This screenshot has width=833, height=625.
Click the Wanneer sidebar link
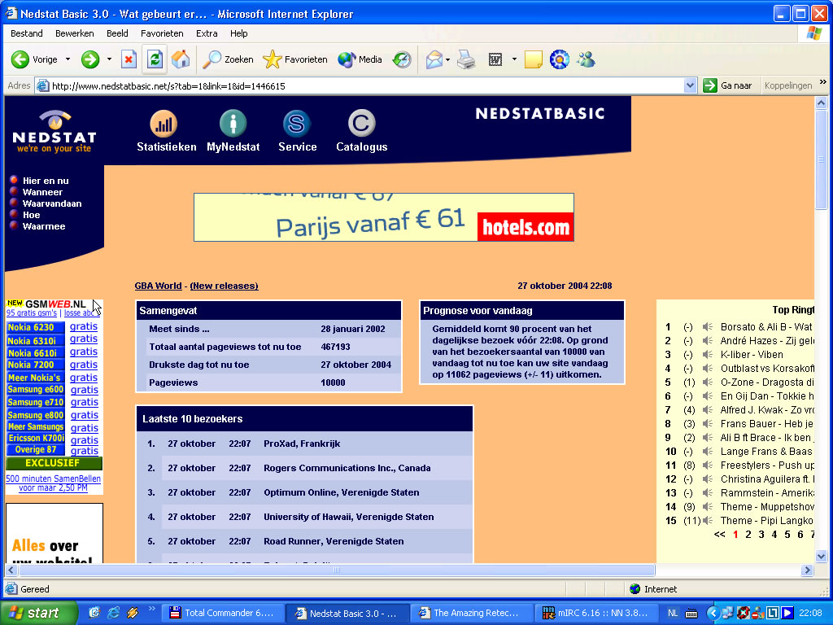coord(42,192)
